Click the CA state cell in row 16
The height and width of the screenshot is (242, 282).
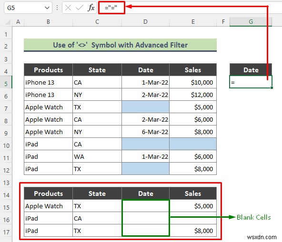point(97,218)
